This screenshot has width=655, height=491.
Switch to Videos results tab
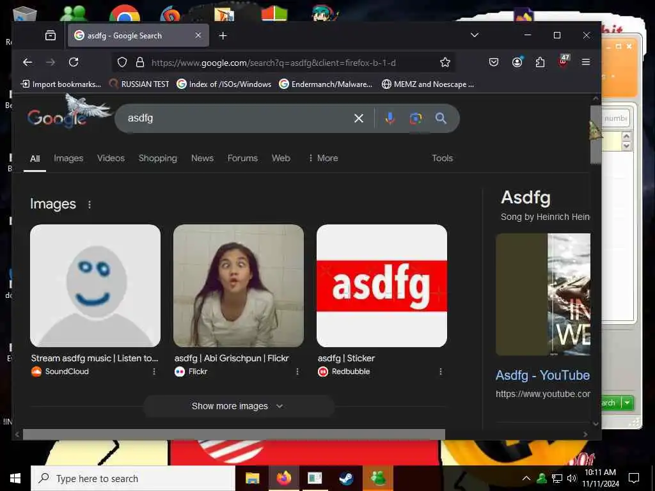111,159
